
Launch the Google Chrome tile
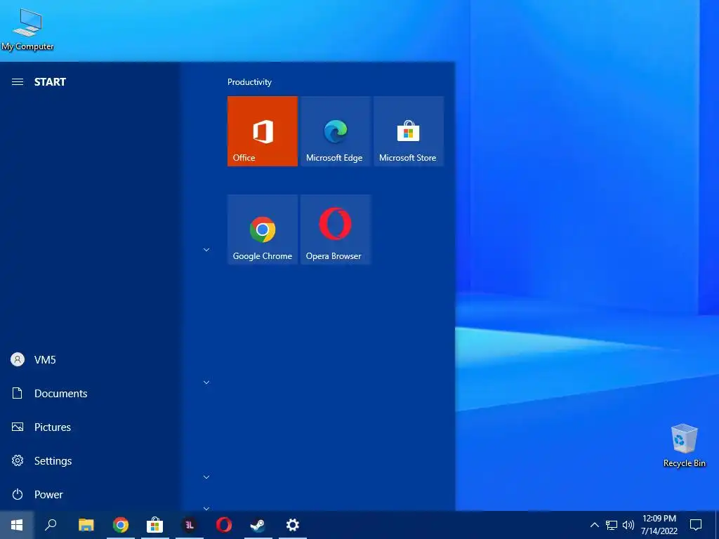click(x=263, y=229)
